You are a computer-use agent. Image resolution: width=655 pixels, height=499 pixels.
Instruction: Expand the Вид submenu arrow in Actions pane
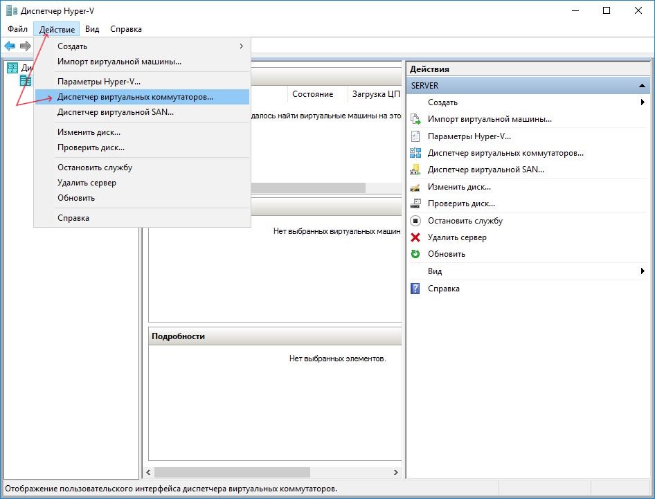coord(643,271)
